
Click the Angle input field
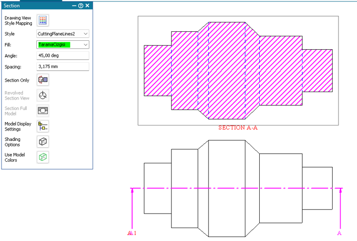click(62, 56)
